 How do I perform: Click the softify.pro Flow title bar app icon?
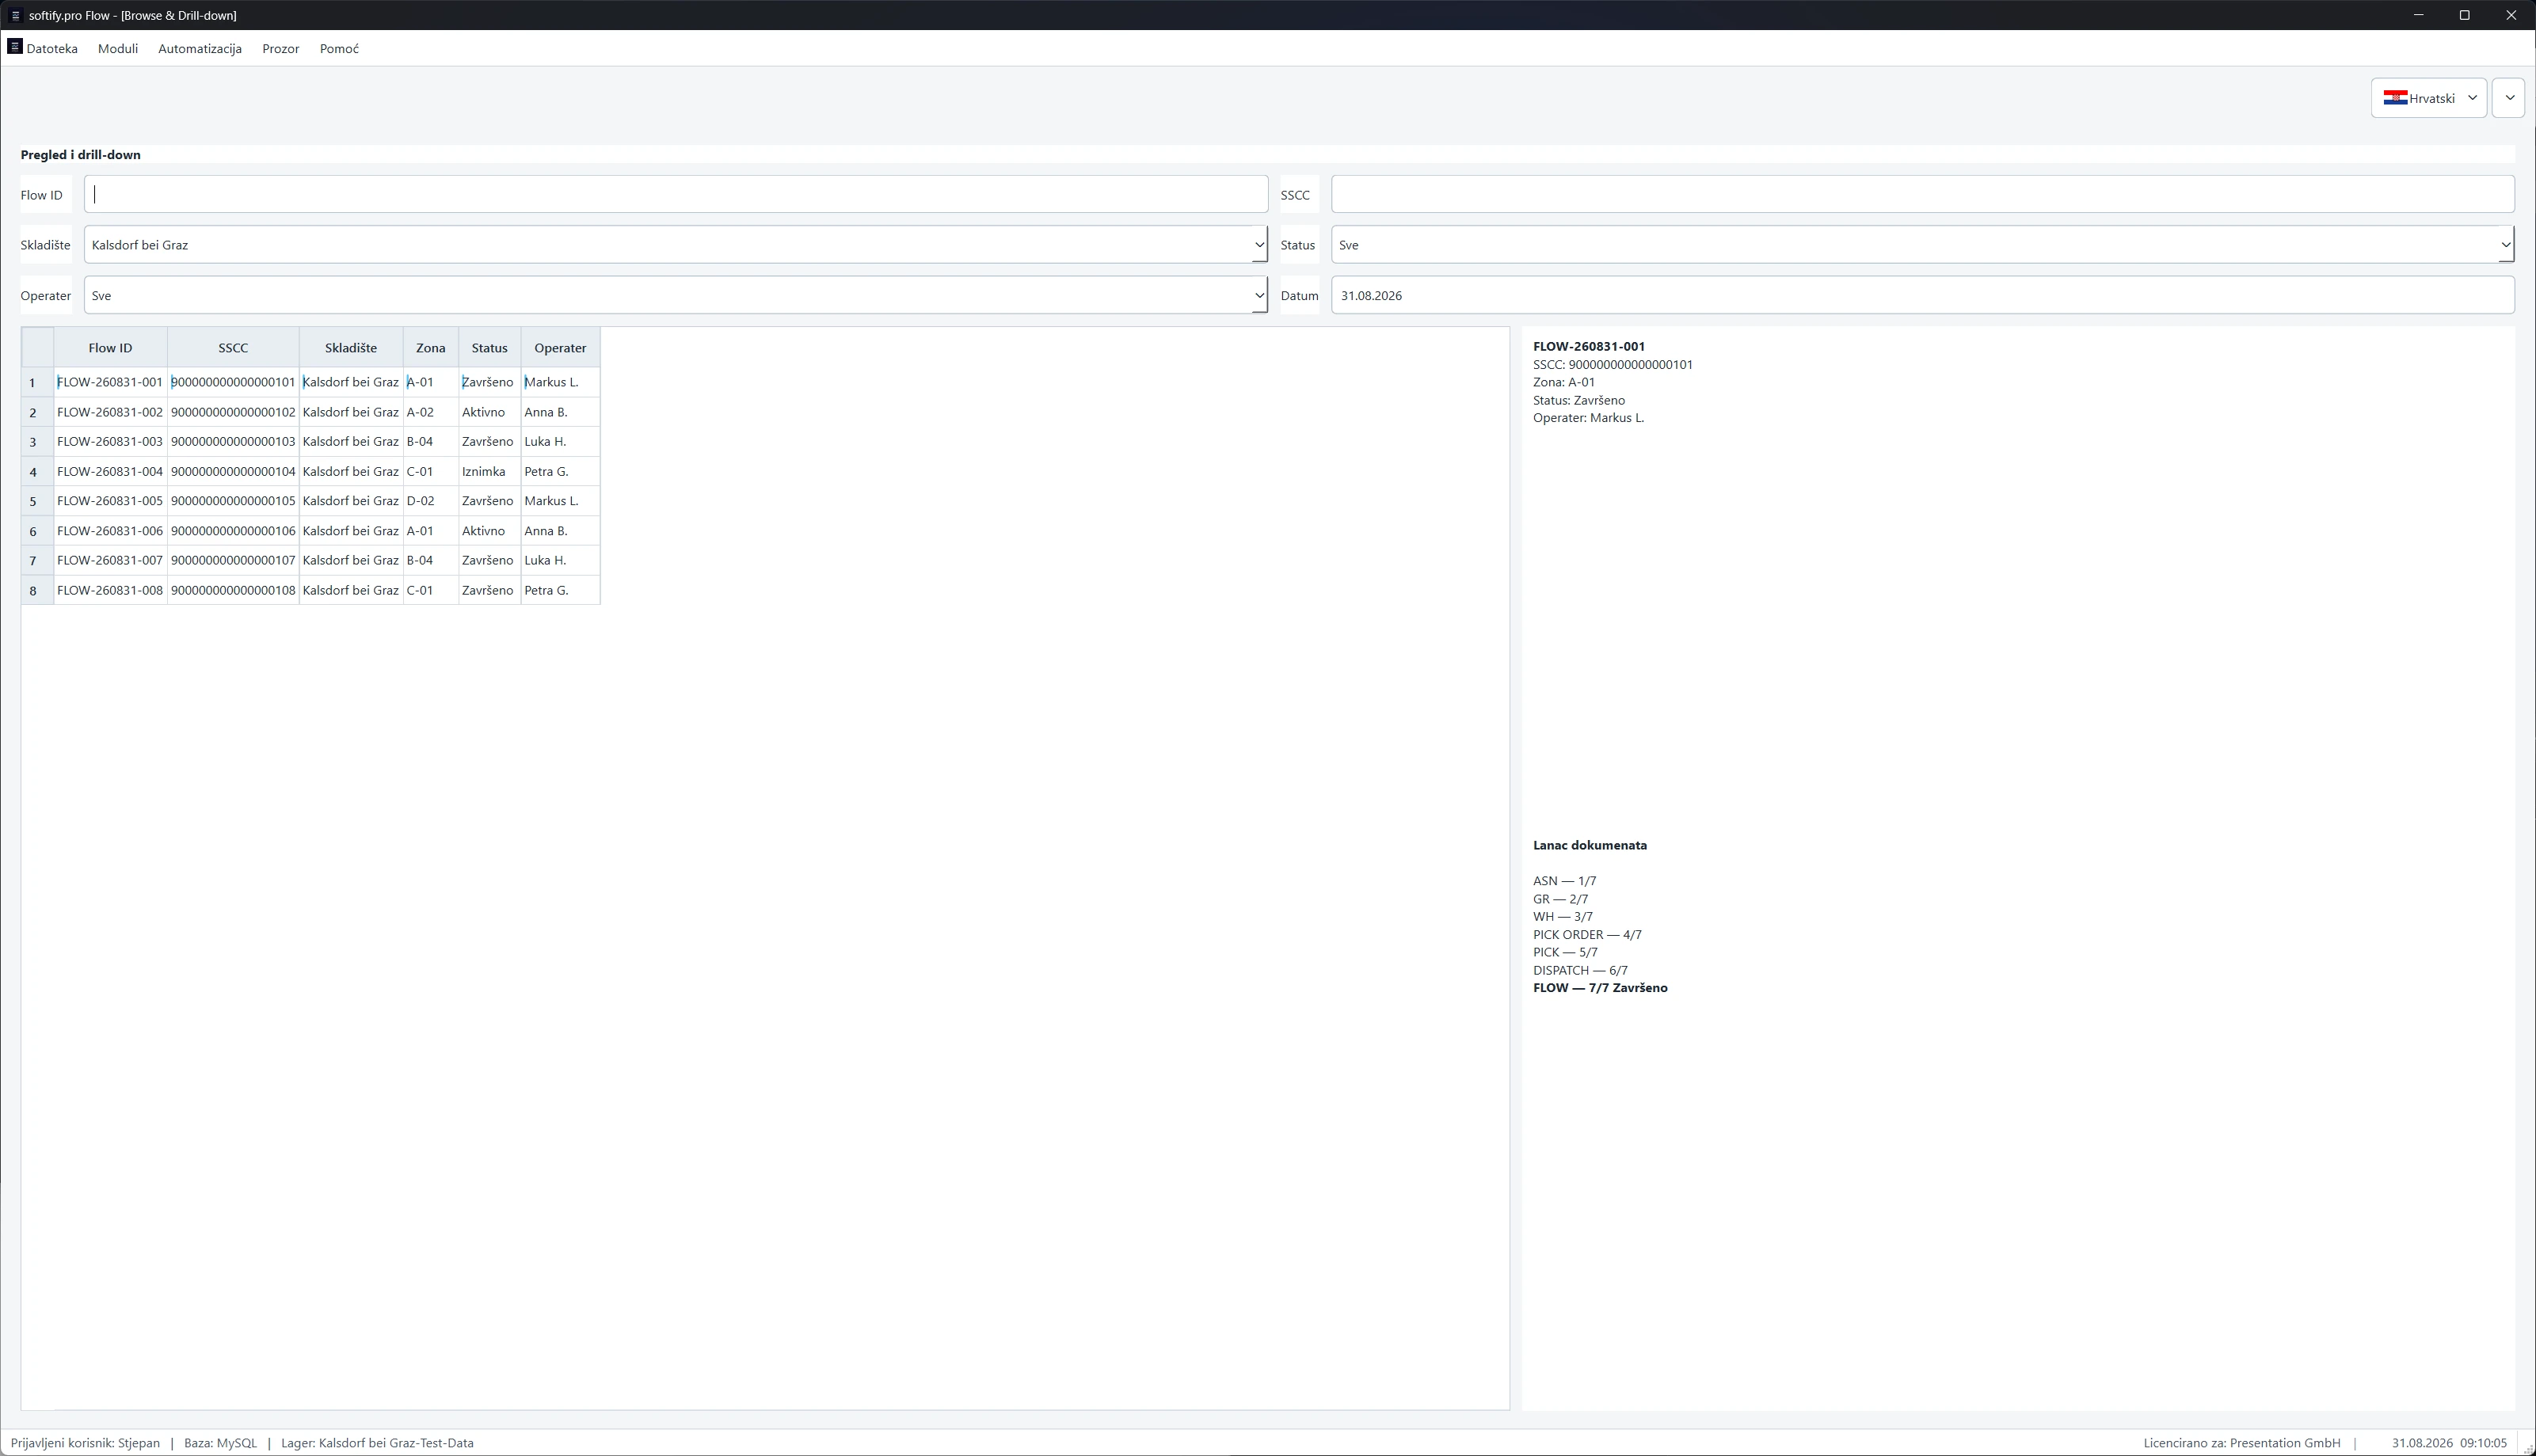click(x=15, y=15)
